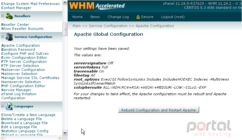This screenshot has height=140, width=242.
Task: Open Contact Manager link
Action: 16,8
